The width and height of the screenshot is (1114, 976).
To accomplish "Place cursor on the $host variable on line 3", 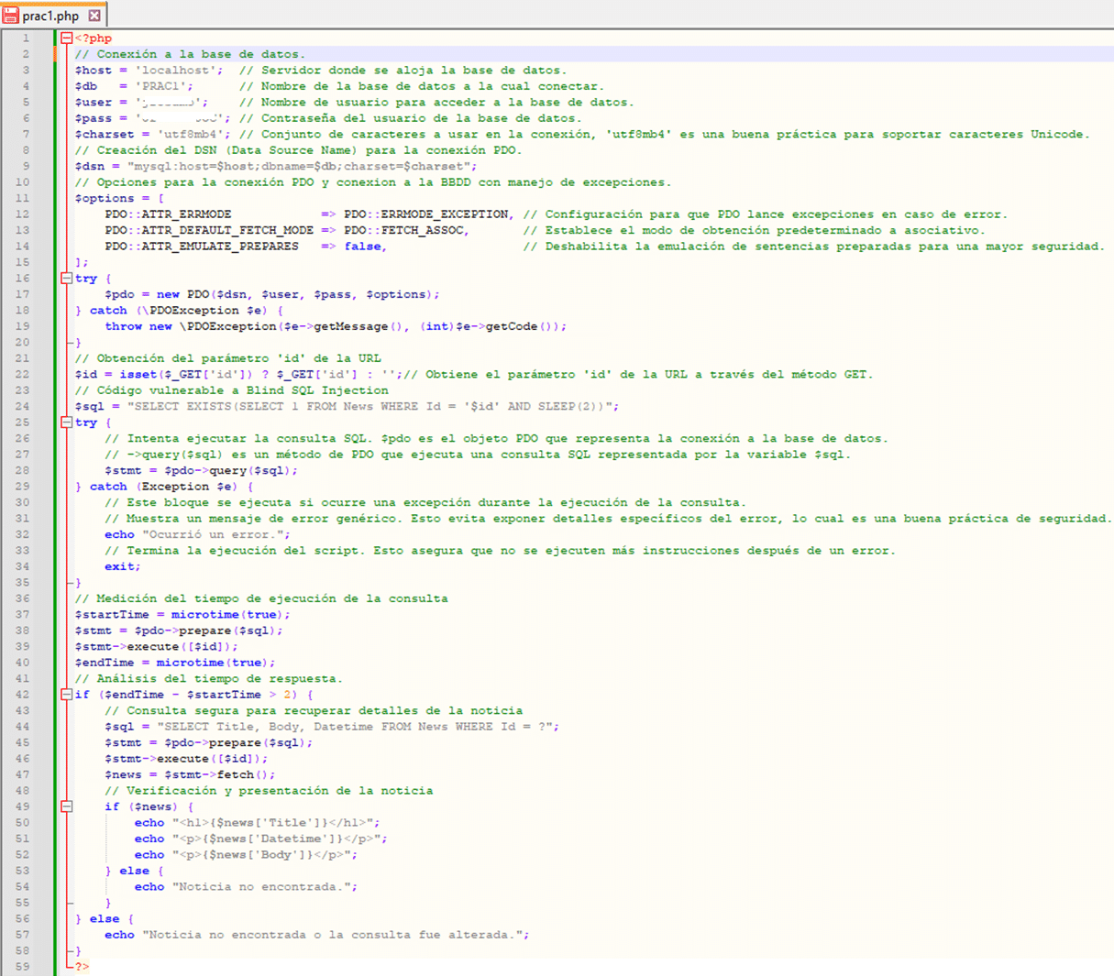I will pyautogui.click(x=93, y=71).
